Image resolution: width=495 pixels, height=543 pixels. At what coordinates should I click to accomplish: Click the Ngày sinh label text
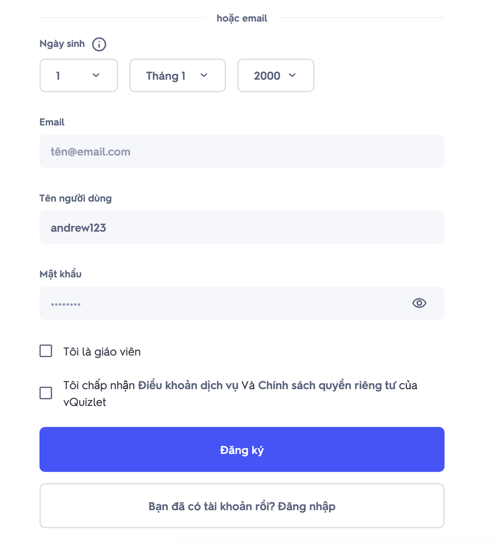click(62, 44)
